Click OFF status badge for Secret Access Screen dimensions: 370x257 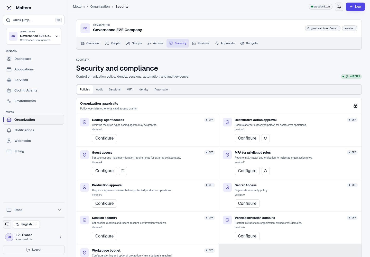[352, 185]
